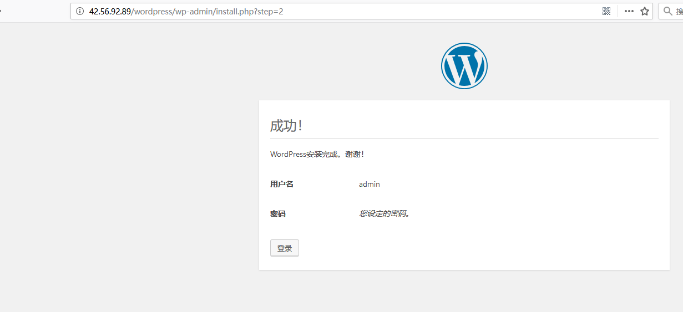Click the WordPress logo
Image resolution: width=683 pixels, height=312 pixels.
464,65
